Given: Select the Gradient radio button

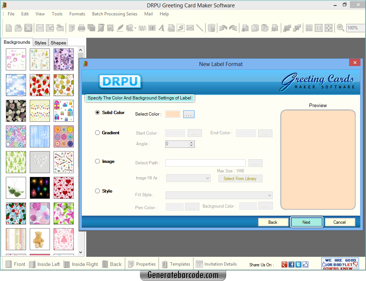Looking at the screenshot, I should pos(97,132).
